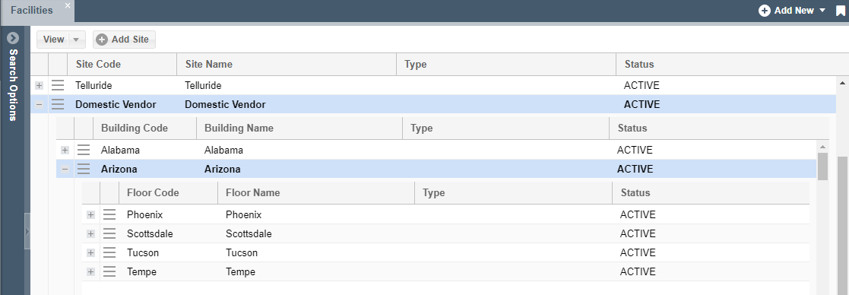Viewport: 849px width, 295px height.
Task: Open Alabama row hamburger menu icon
Action: (84, 150)
